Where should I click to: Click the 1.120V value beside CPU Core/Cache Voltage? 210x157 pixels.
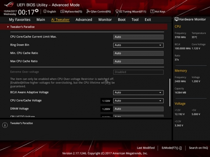(x=106, y=101)
